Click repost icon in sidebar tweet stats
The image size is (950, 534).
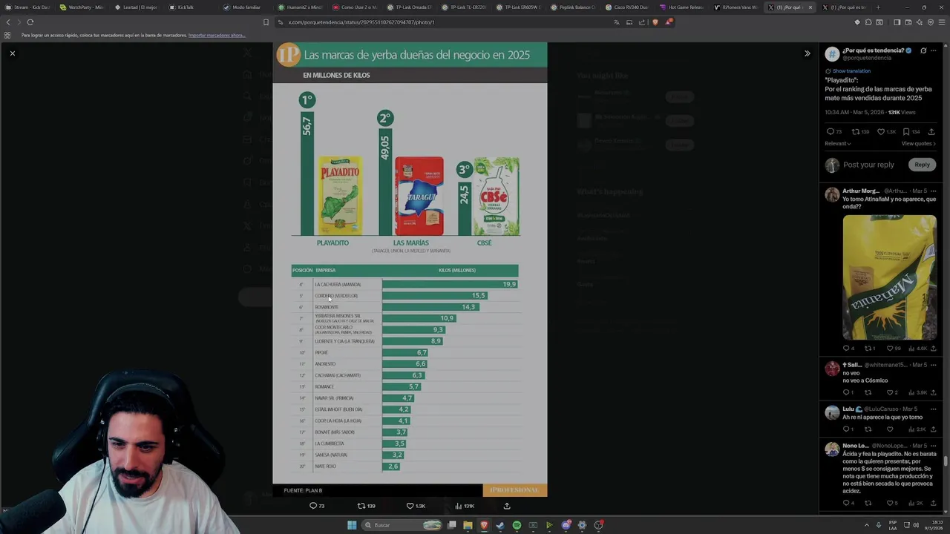pyautogui.click(x=855, y=132)
